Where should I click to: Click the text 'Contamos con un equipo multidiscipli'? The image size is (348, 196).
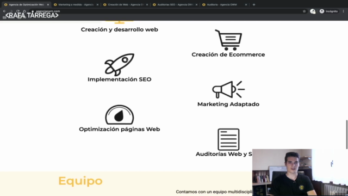tap(214, 192)
